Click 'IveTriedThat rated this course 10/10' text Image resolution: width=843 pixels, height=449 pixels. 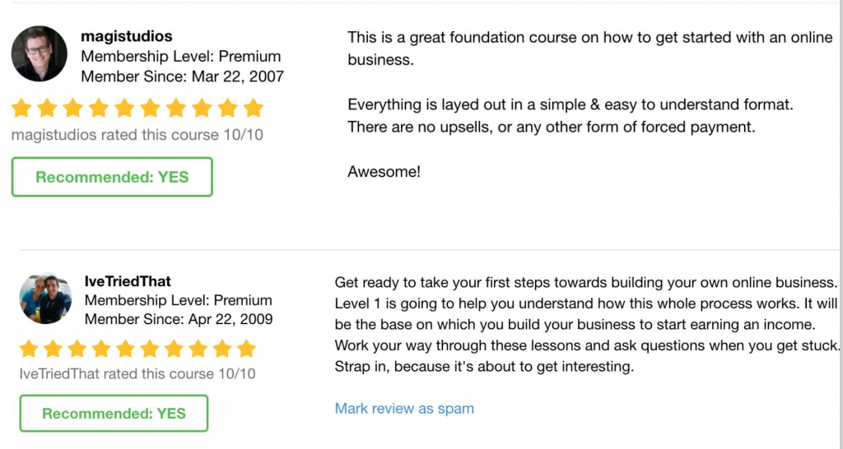click(x=137, y=374)
